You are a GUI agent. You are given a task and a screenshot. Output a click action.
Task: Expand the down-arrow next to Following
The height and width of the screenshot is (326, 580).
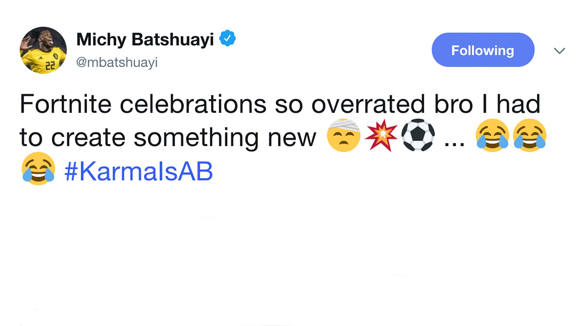[x=559, y=50]
